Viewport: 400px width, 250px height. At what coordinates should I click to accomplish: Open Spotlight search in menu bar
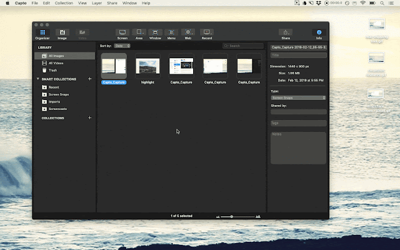pos(382,3)
